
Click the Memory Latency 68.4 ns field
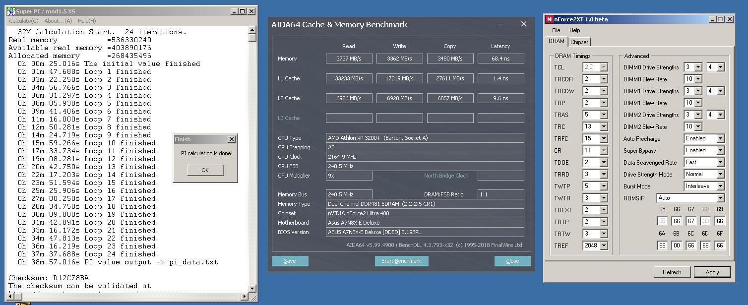[500, 59]
